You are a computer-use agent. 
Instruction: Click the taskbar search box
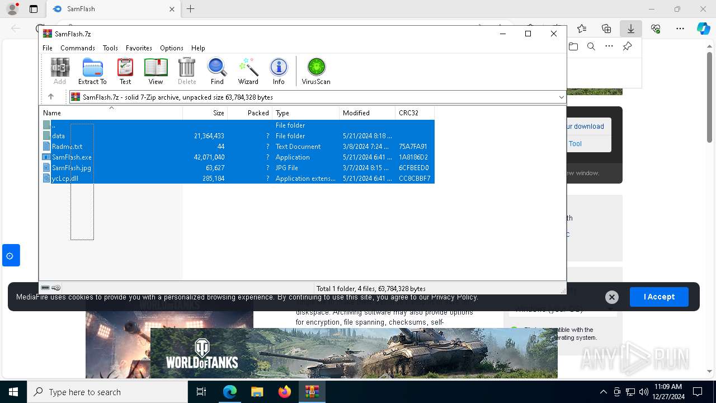point(107,392)
